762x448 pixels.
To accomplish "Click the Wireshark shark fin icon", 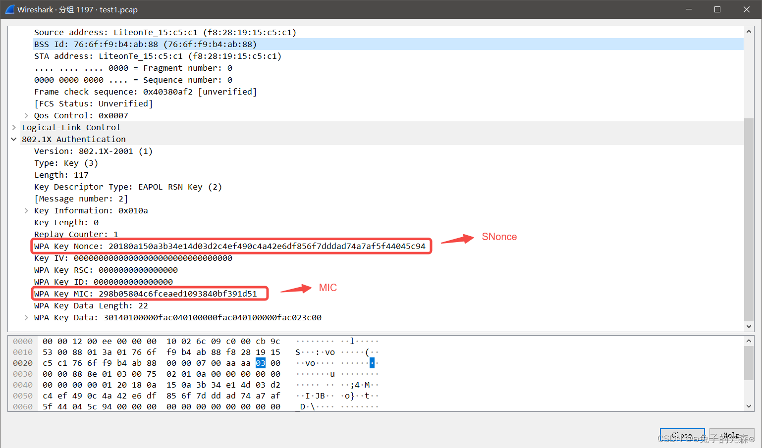I will (x=10, y=9).
